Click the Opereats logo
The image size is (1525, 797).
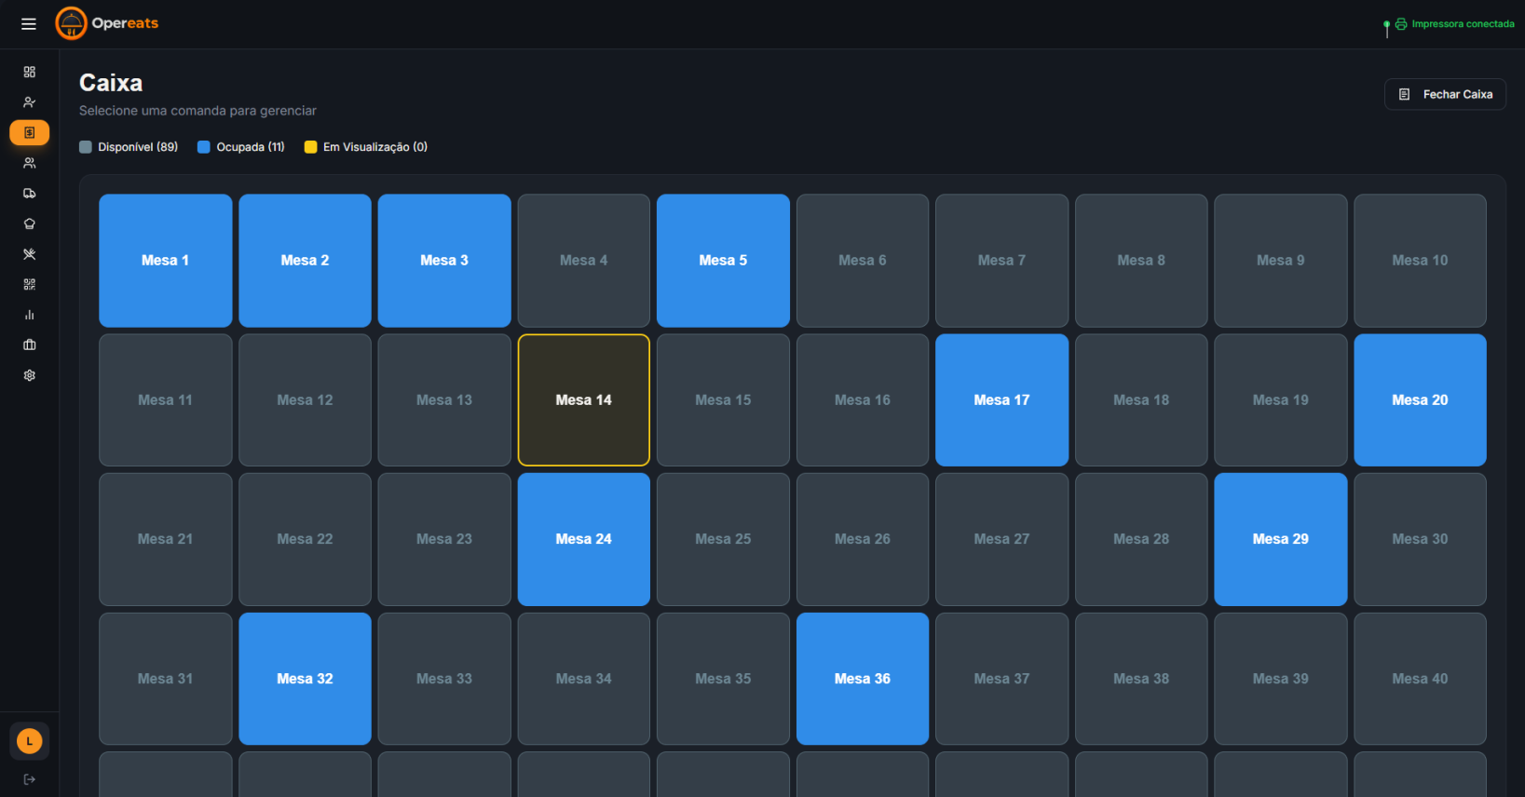107,23
